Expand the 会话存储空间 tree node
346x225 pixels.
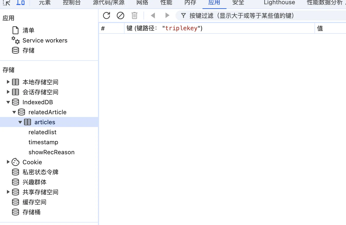pyautogui.click(x=8, y=92)
